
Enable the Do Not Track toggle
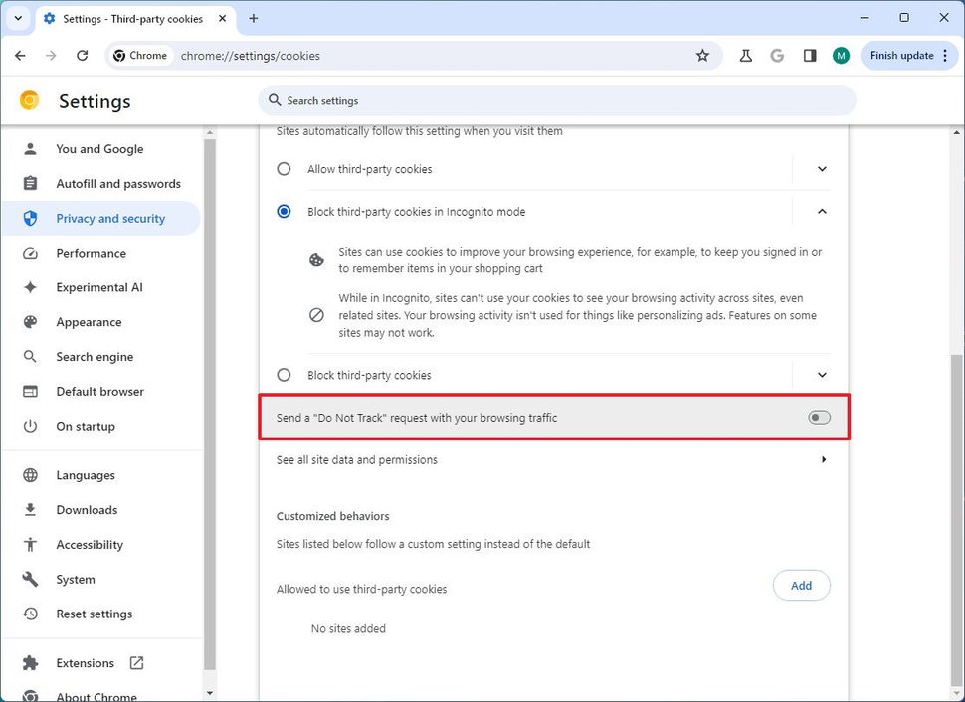(818, 418)
